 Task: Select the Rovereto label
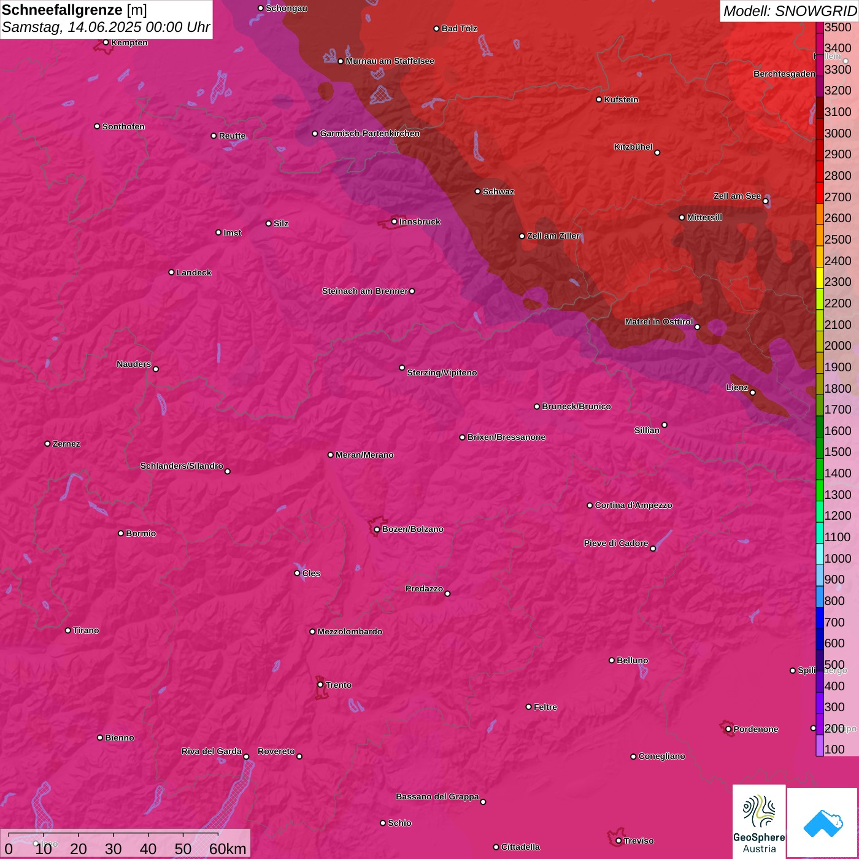pyautogui.click(x=276, y=751)
